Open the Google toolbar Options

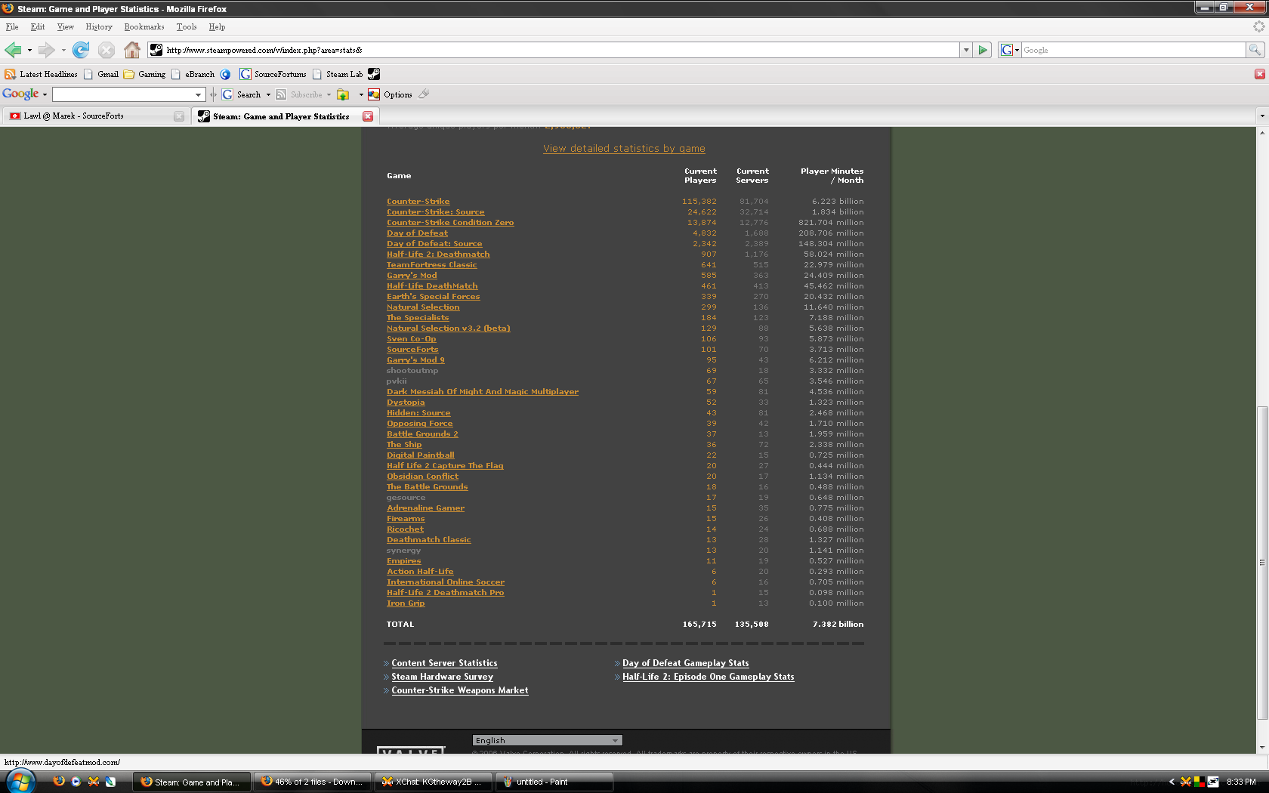(397, 94)
